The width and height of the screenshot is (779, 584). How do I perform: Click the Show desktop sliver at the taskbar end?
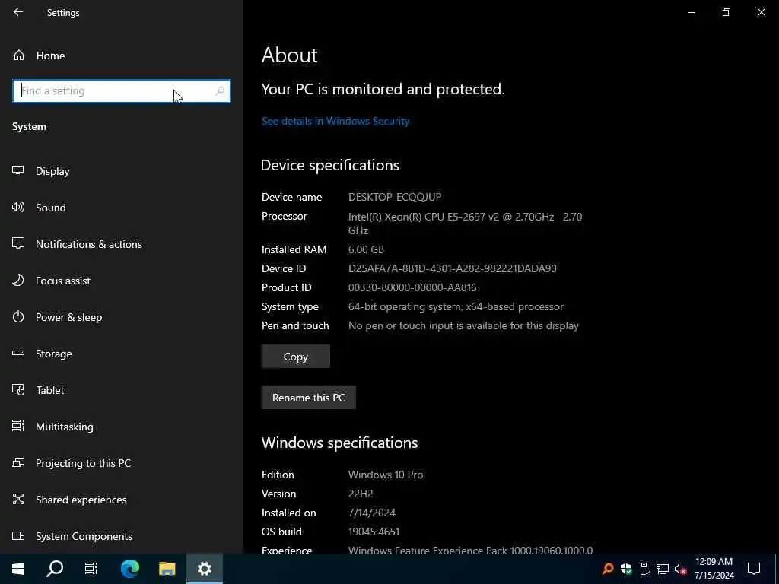(777, 569)
